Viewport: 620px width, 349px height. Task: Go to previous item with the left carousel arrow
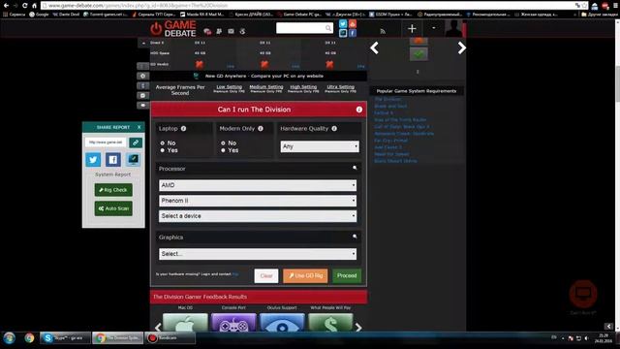pyautogui.click(x=375, y=48)
